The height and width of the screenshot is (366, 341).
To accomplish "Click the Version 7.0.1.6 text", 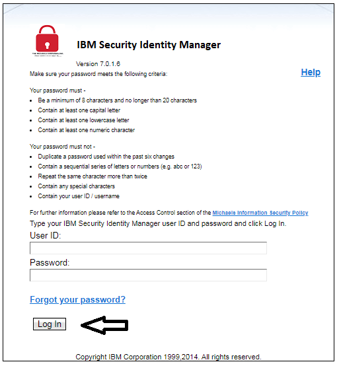I will [98, 63].
